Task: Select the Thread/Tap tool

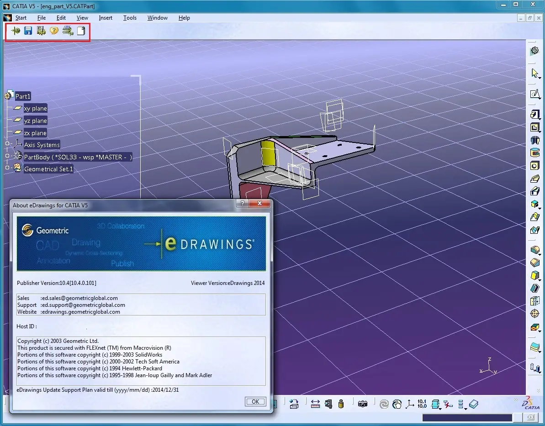Action: (534, 314)
